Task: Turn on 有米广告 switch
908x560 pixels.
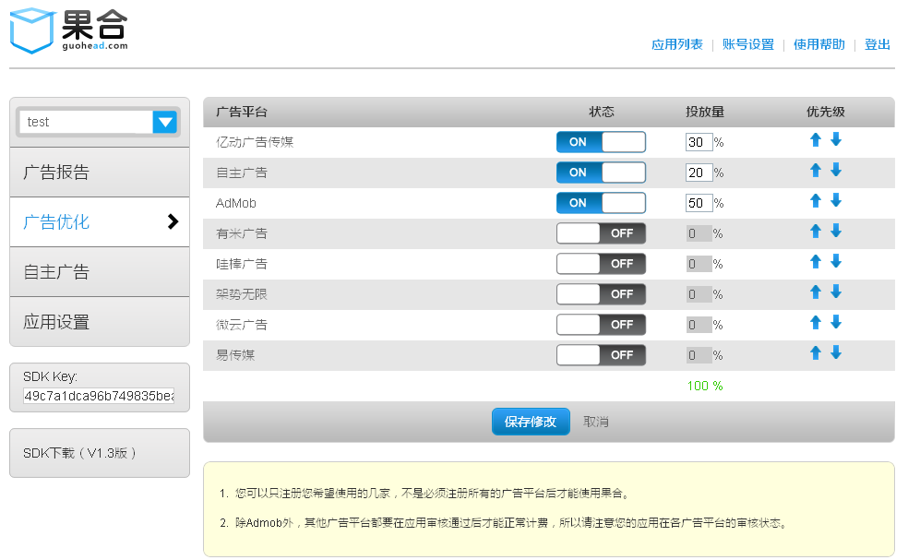Action: (x=601, y=233)
